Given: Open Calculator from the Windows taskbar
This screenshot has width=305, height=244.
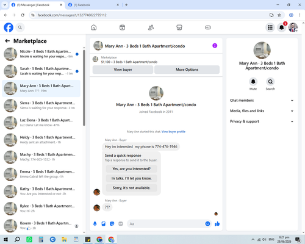Looking at the screenshot, I should pyautogui.click(x=41, y=239).
